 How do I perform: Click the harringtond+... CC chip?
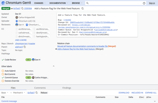pos(42,37)
